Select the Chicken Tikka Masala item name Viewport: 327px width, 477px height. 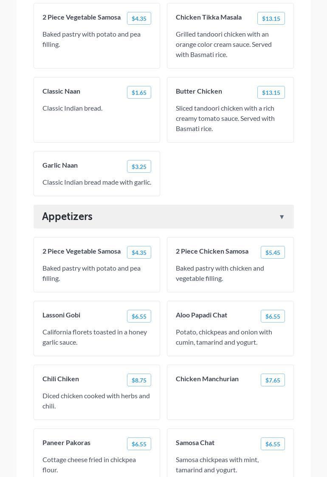pos(209,17)
